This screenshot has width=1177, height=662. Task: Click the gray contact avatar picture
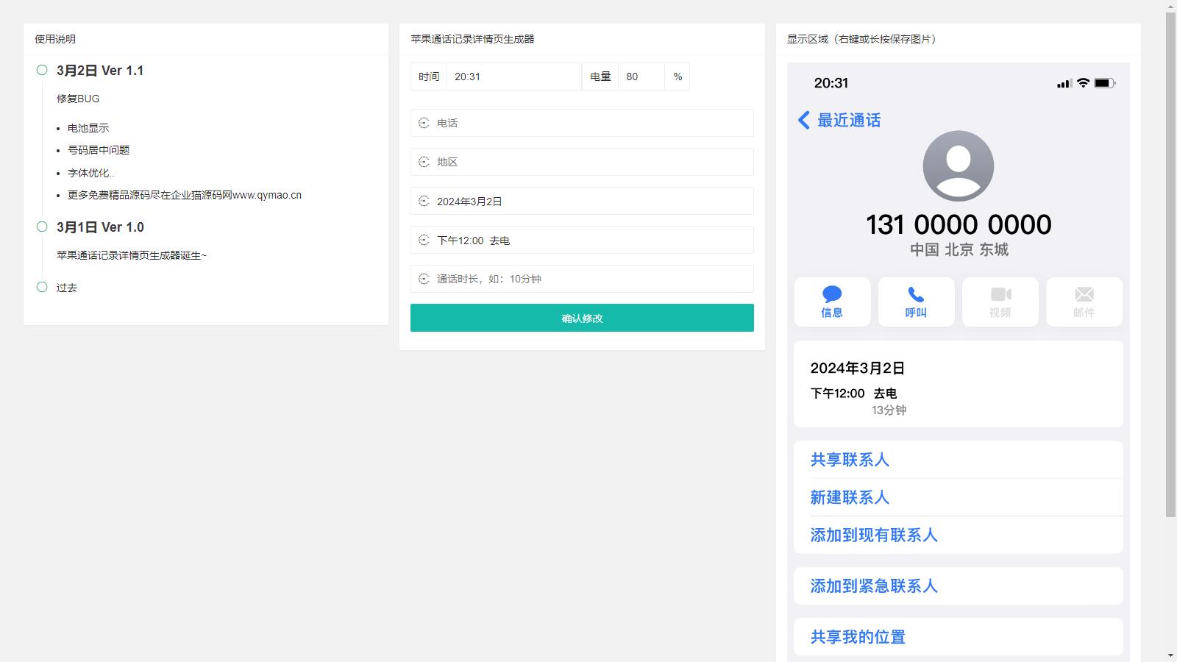(x=958, y=166)
